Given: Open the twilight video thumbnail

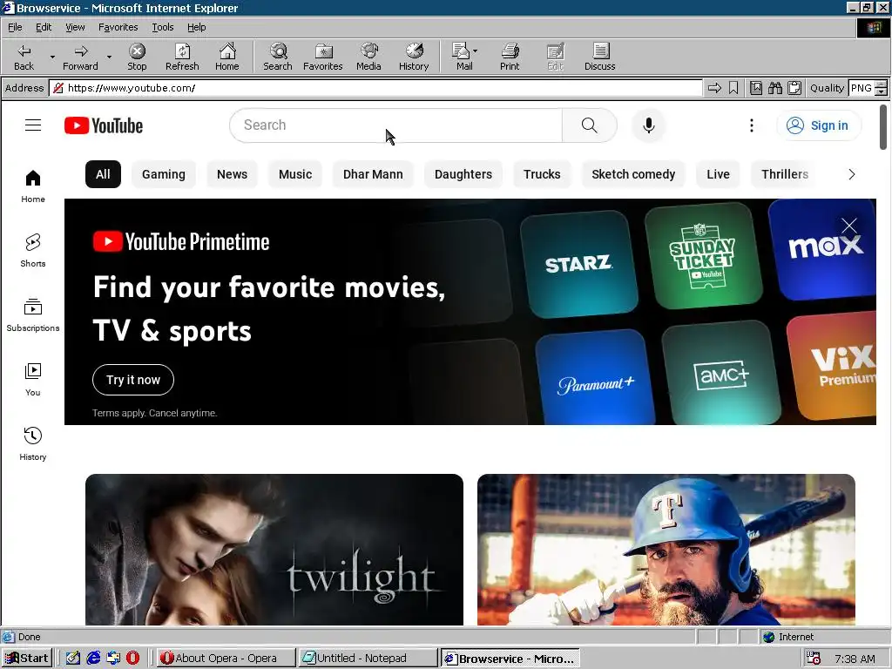Looking at the screenshot, I should [x=274, y=550].
